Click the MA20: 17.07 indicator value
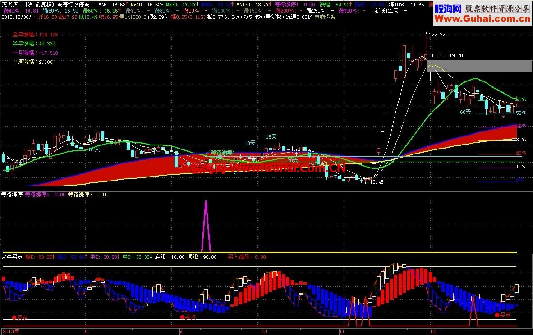The height and width of the screenshot is (335, 533). tap(182, 5)
